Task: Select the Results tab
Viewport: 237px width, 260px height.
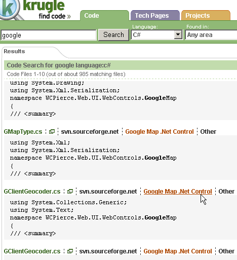Action: (14, 51)
